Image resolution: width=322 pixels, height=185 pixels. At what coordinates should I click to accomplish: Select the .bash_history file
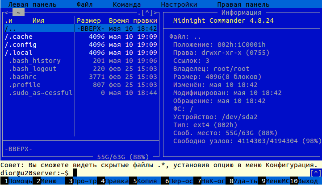point(81,61)
